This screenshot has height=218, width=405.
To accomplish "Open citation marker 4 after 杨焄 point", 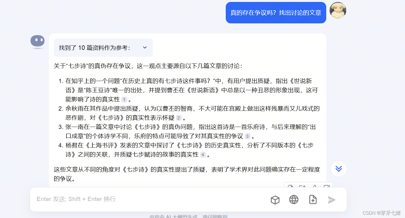I will point(203,155).
